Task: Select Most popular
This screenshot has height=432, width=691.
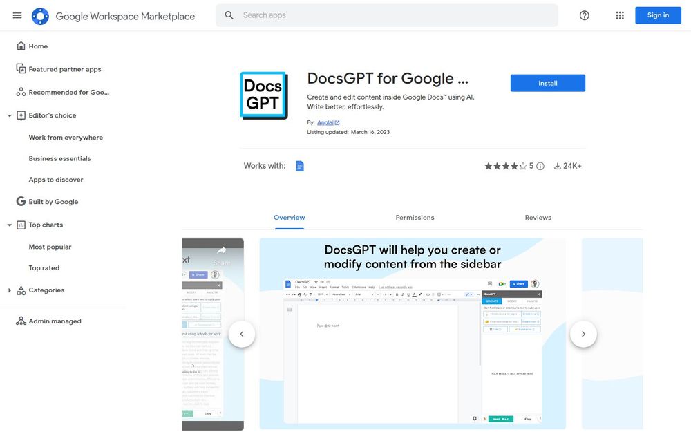Action: [50, 247]
